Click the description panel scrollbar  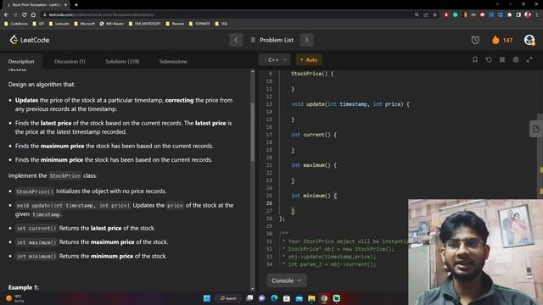(x=253, y=131)
